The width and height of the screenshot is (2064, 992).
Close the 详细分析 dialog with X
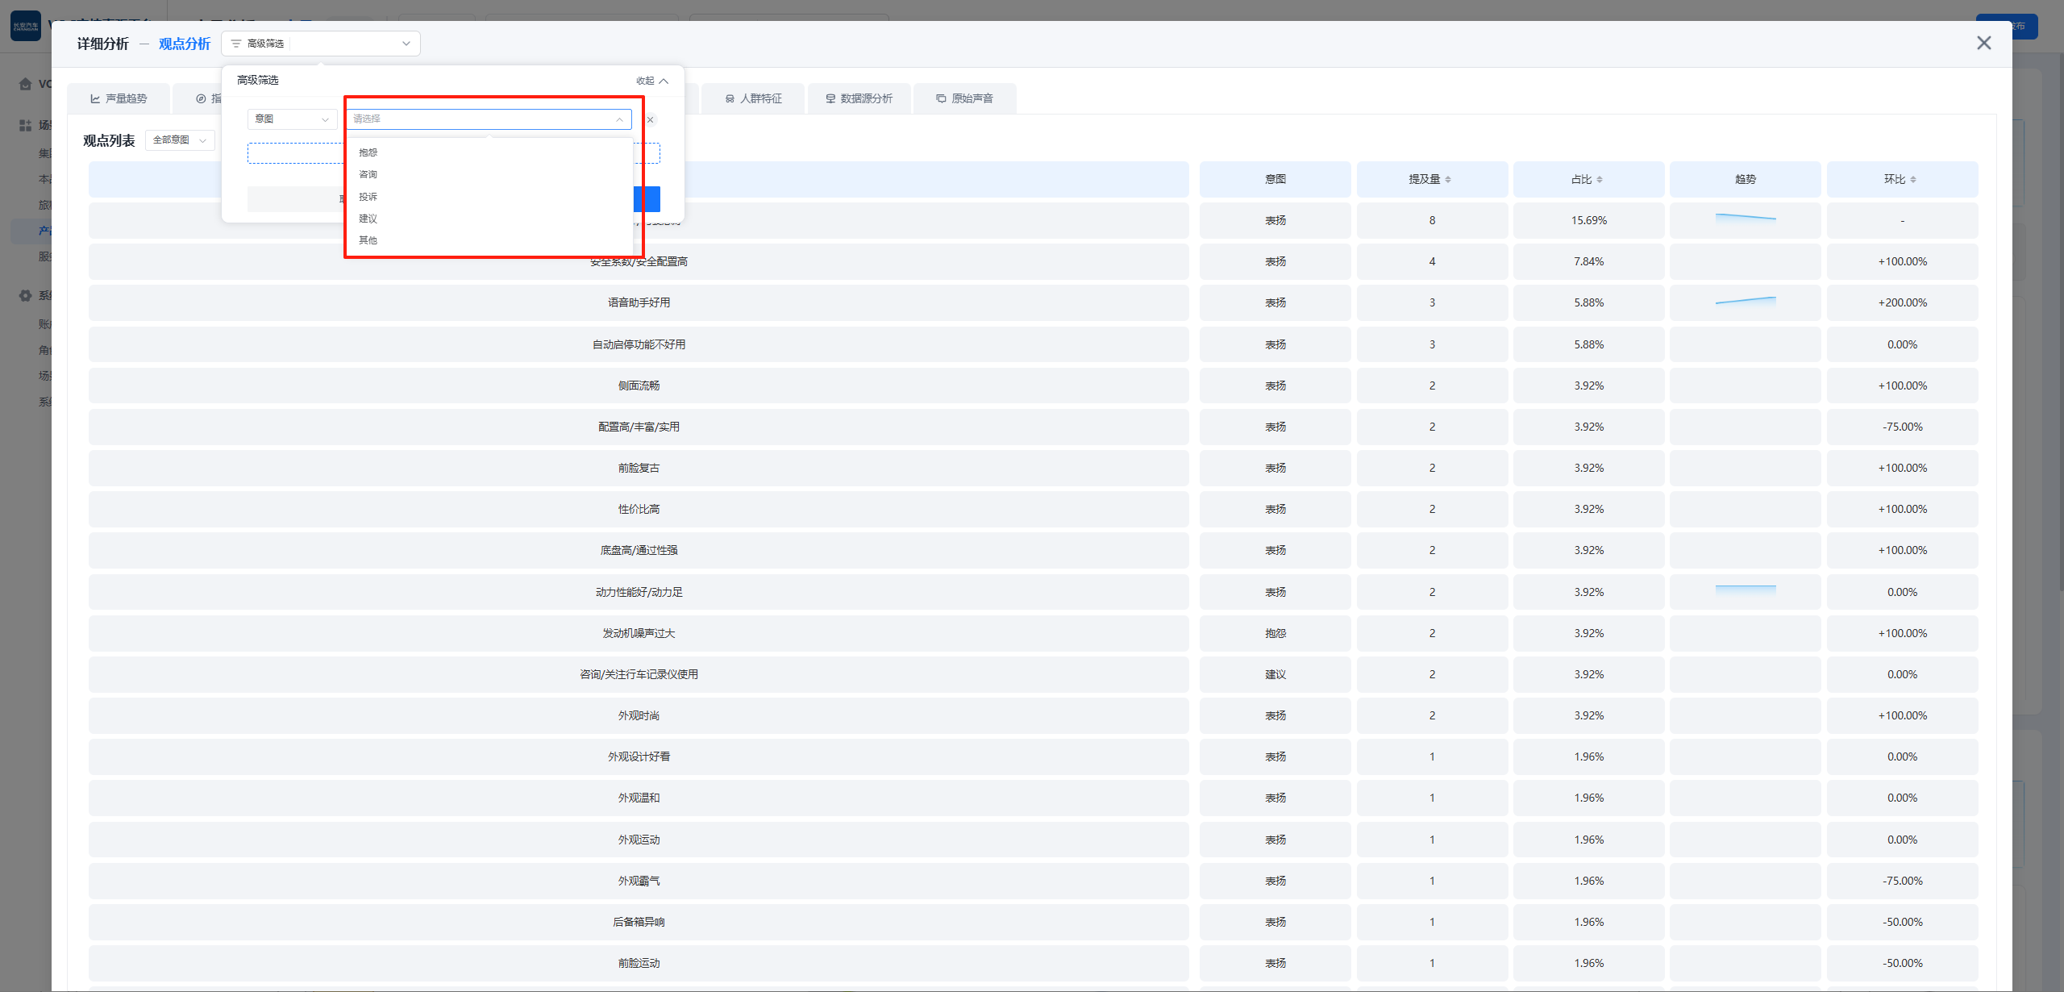[1984, 43]
